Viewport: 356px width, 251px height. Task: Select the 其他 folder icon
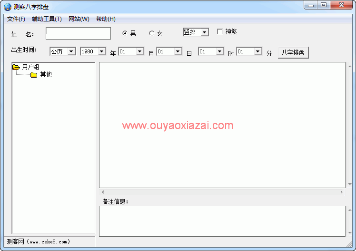point(34,75)
